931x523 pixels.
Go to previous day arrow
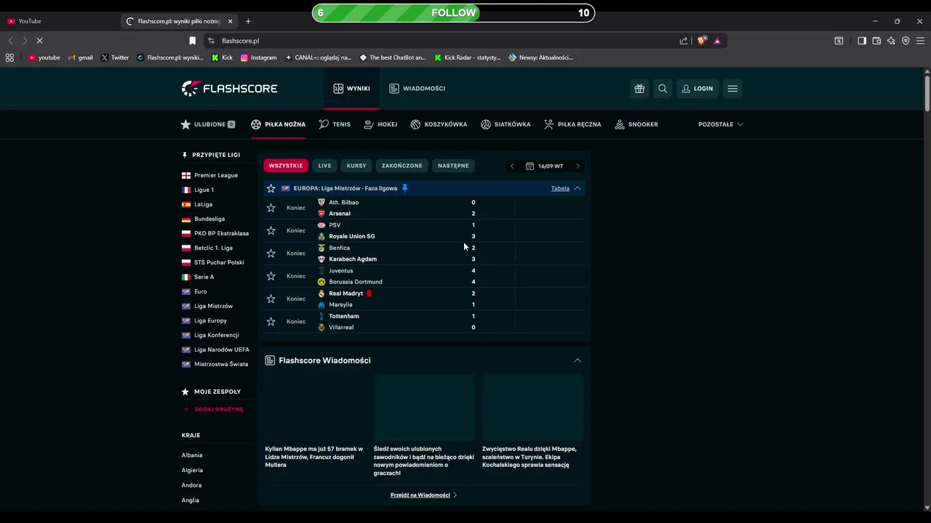(x=512, y=166)
